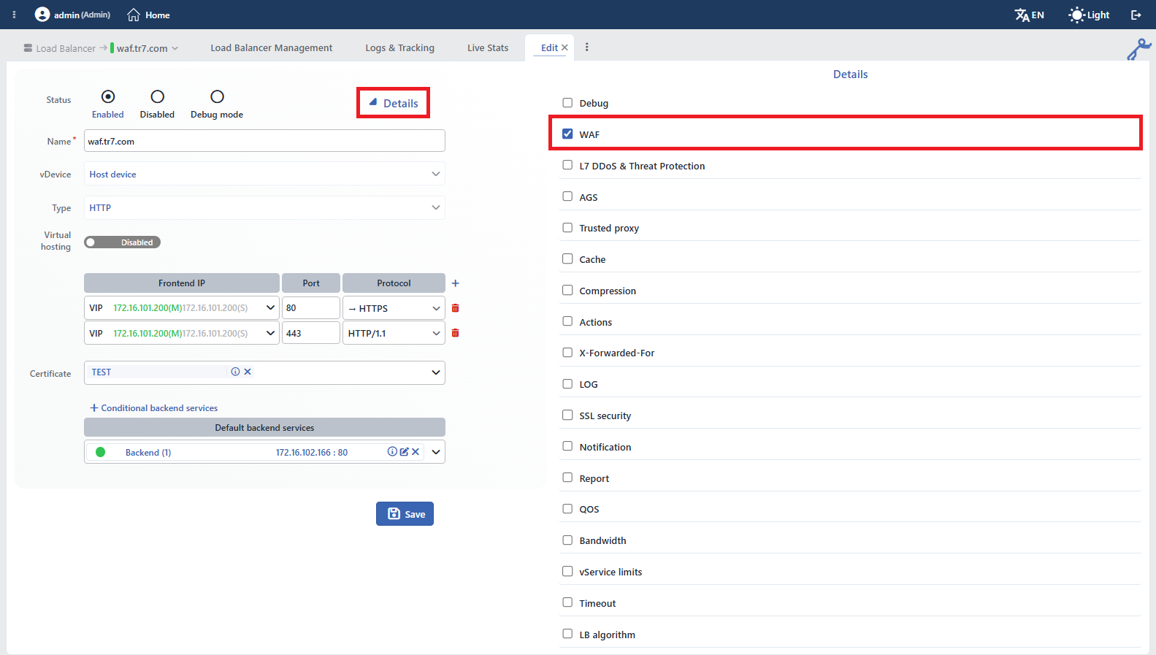Image resolution: width=1156 pixels, height=655 pixels.
Task: Select the Debug mode status radio
Action: 217,96
